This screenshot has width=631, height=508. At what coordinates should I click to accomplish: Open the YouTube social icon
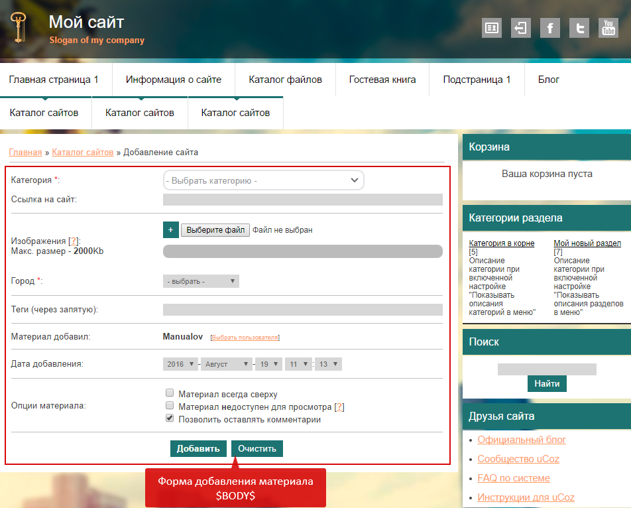(608, 28)
